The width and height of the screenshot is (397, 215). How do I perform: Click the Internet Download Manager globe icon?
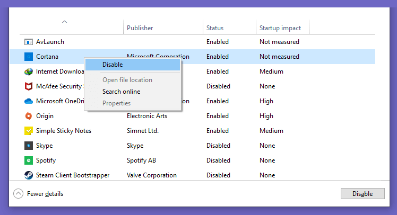(x=29, y=71)
